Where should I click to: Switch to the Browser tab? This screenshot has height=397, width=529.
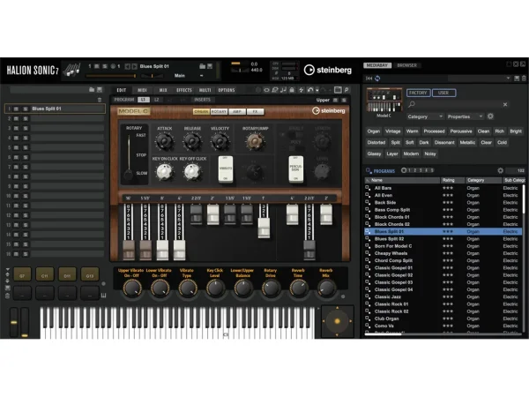pyautogui.click(x=406, y=65)
